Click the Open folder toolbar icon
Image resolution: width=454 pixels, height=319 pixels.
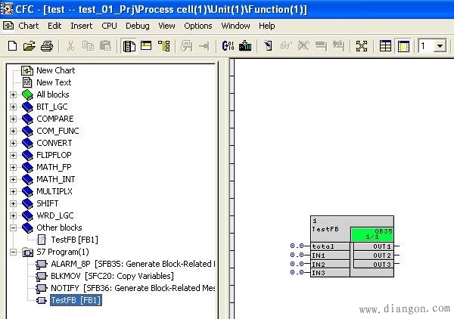pos(30,46)
